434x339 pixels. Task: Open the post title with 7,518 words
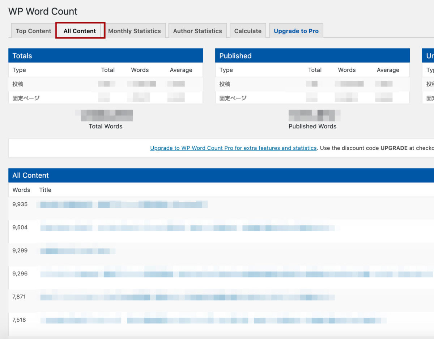[213, 321]
